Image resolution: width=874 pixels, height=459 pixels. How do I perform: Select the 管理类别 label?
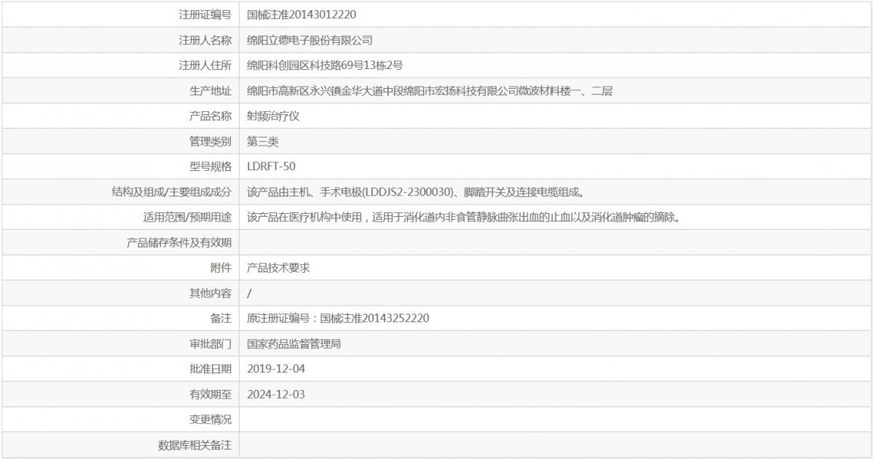pyautogui.click(x=210, y=141)
